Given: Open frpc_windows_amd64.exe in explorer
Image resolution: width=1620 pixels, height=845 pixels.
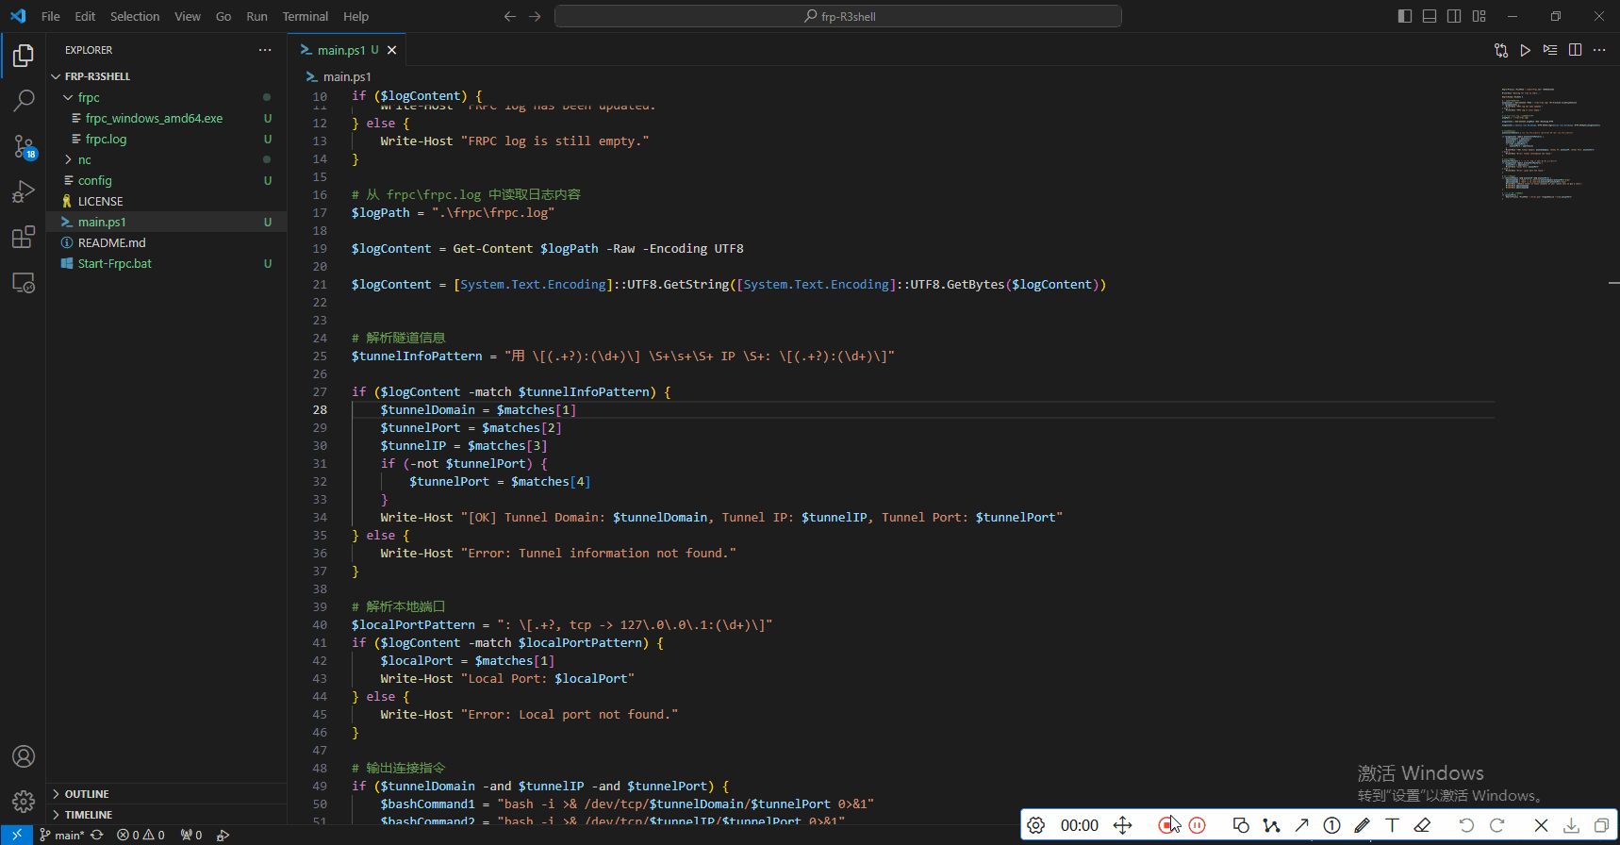Looking at the screenshot, I should tap(166, 118).
